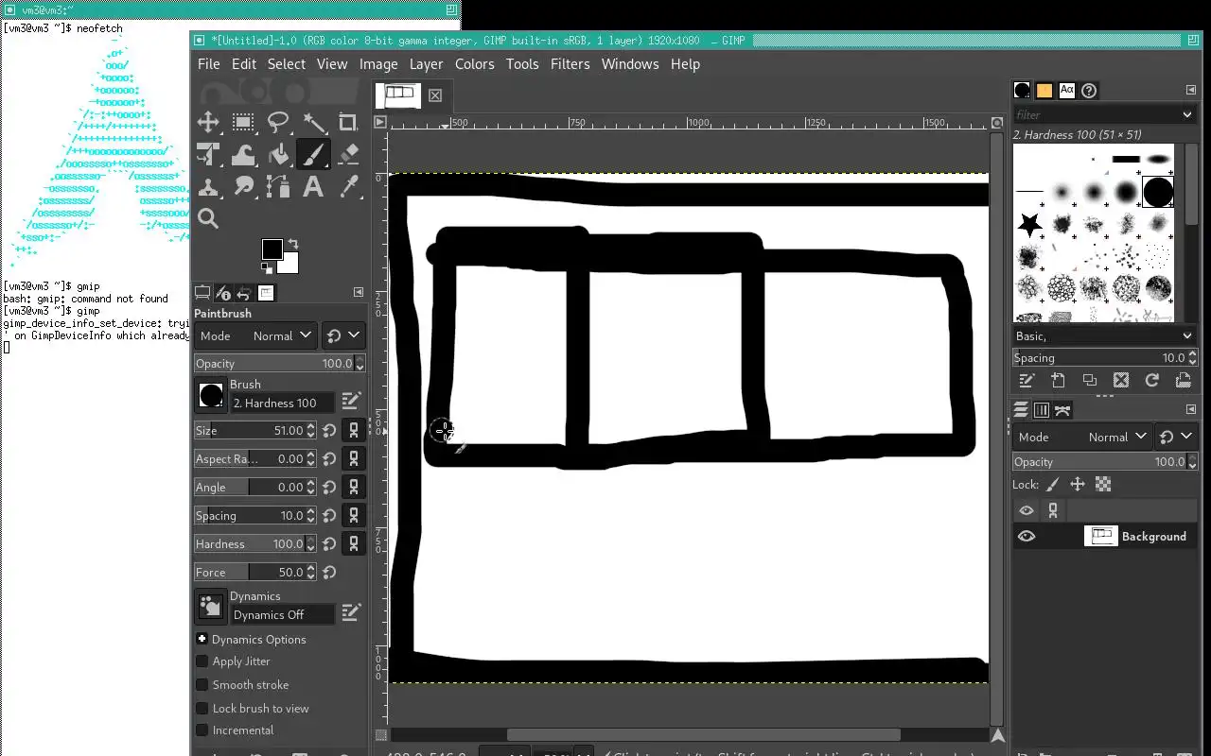Select the Smudge tool
This screenshot has width=1211, height=756.
click(x=243, y=186)
